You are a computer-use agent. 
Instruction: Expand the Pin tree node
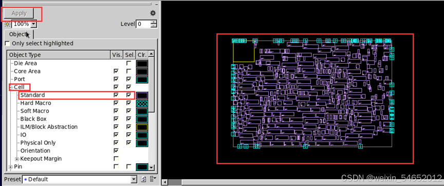[11, 167]
